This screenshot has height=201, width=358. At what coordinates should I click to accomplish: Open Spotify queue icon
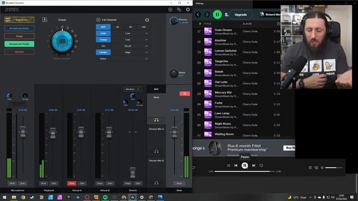[x=310, y=167]
